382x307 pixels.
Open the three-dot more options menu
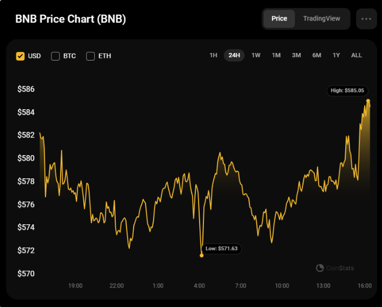click(x=366, y=19)
